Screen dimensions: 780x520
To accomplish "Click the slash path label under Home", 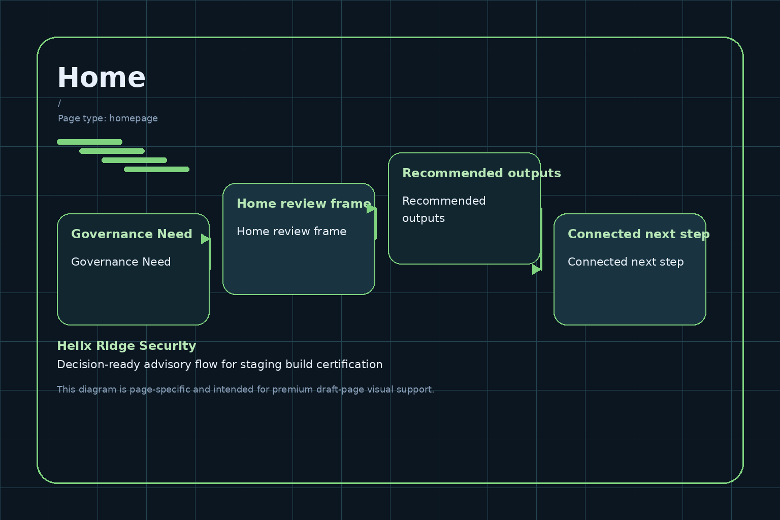I will [x=59, y=103].
